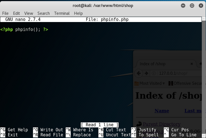
Task: Click the ^C Cur Pos shortcut
Action: [x=176, y=130]
